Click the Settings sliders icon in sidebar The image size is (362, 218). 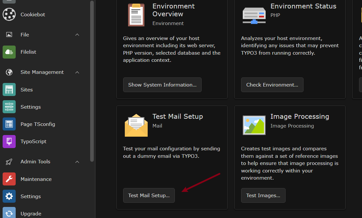(x=9, y=107)
